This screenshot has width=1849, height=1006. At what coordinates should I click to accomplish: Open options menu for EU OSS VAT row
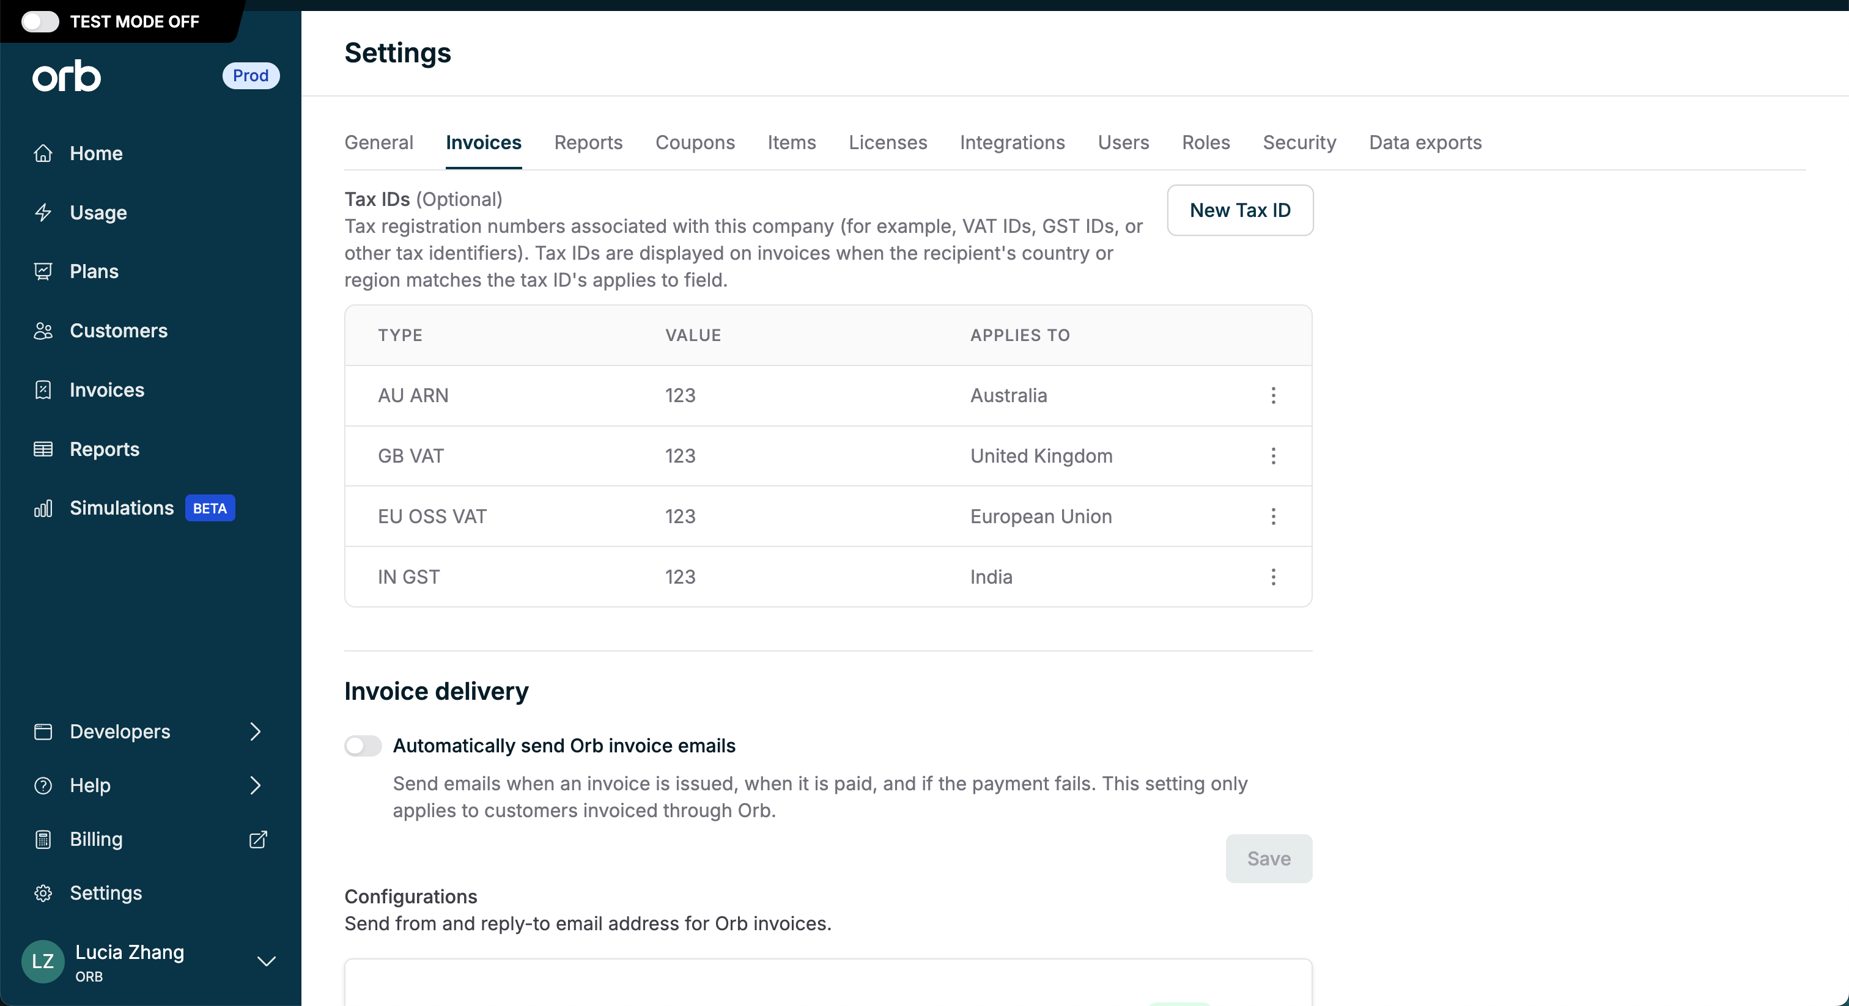point(1274,516)
